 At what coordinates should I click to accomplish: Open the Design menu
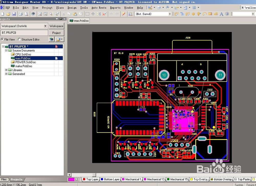(72, 8)
